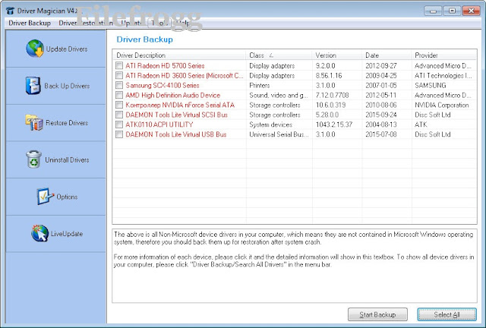Viewport: 486px width, 328px height.
Task: Check the ATI Radeon HD 5700 Series box
Action: pos(119,65)
